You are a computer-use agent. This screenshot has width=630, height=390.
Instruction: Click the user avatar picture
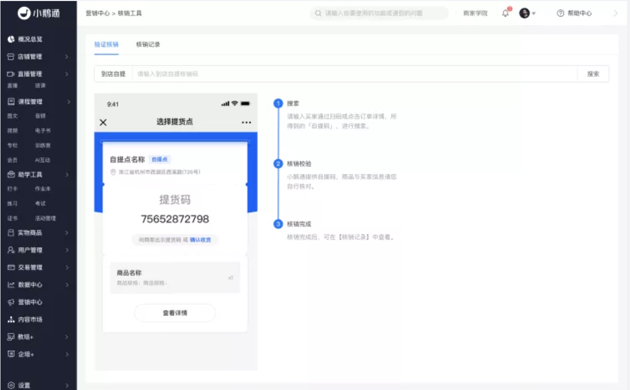[x=524, y=14]
